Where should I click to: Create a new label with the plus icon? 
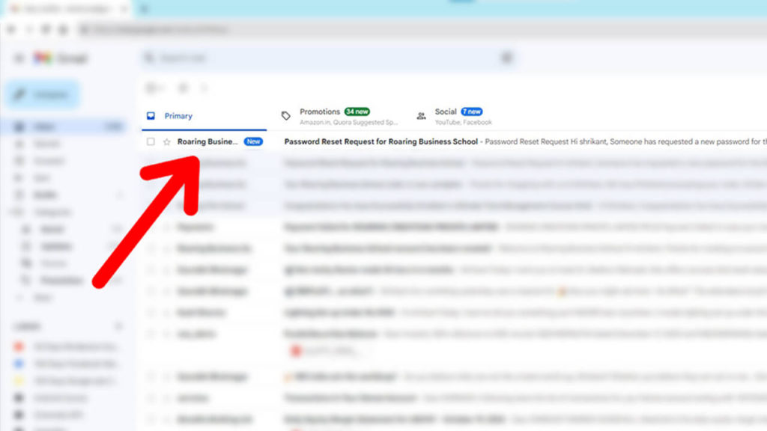118,326
